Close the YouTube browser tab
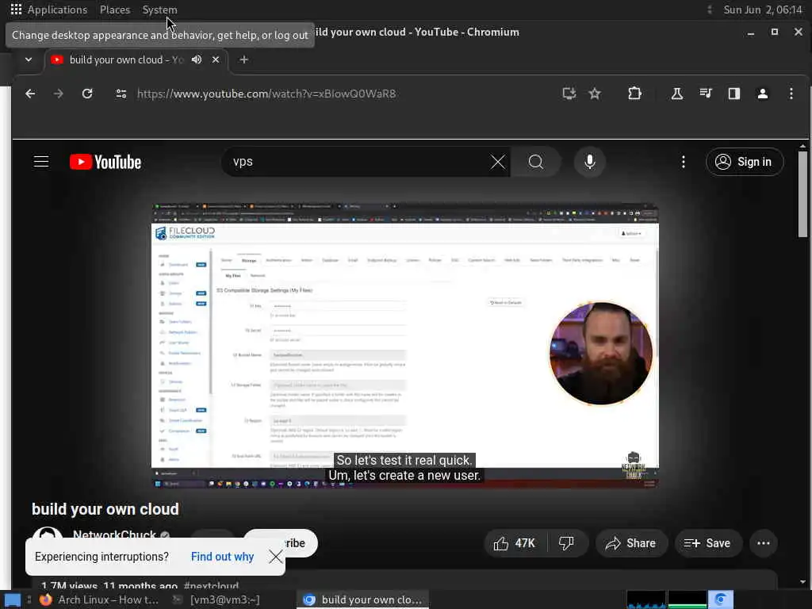The width and height of the screenshot is (812, 609). (216, 59)
